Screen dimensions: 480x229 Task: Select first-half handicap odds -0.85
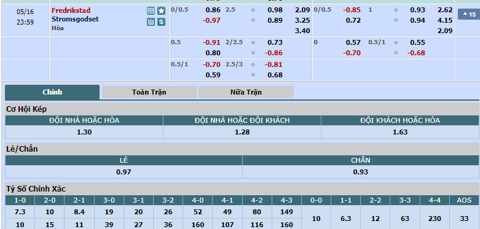(352, 10)
